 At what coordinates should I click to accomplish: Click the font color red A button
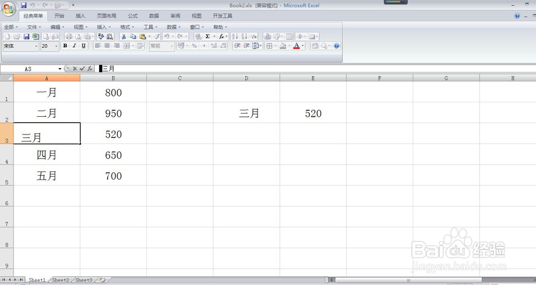(296, 46)
